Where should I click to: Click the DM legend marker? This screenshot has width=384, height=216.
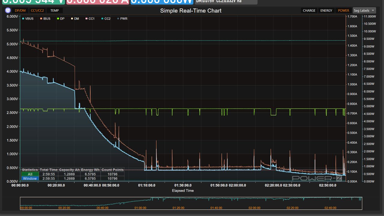click(72, 19)
